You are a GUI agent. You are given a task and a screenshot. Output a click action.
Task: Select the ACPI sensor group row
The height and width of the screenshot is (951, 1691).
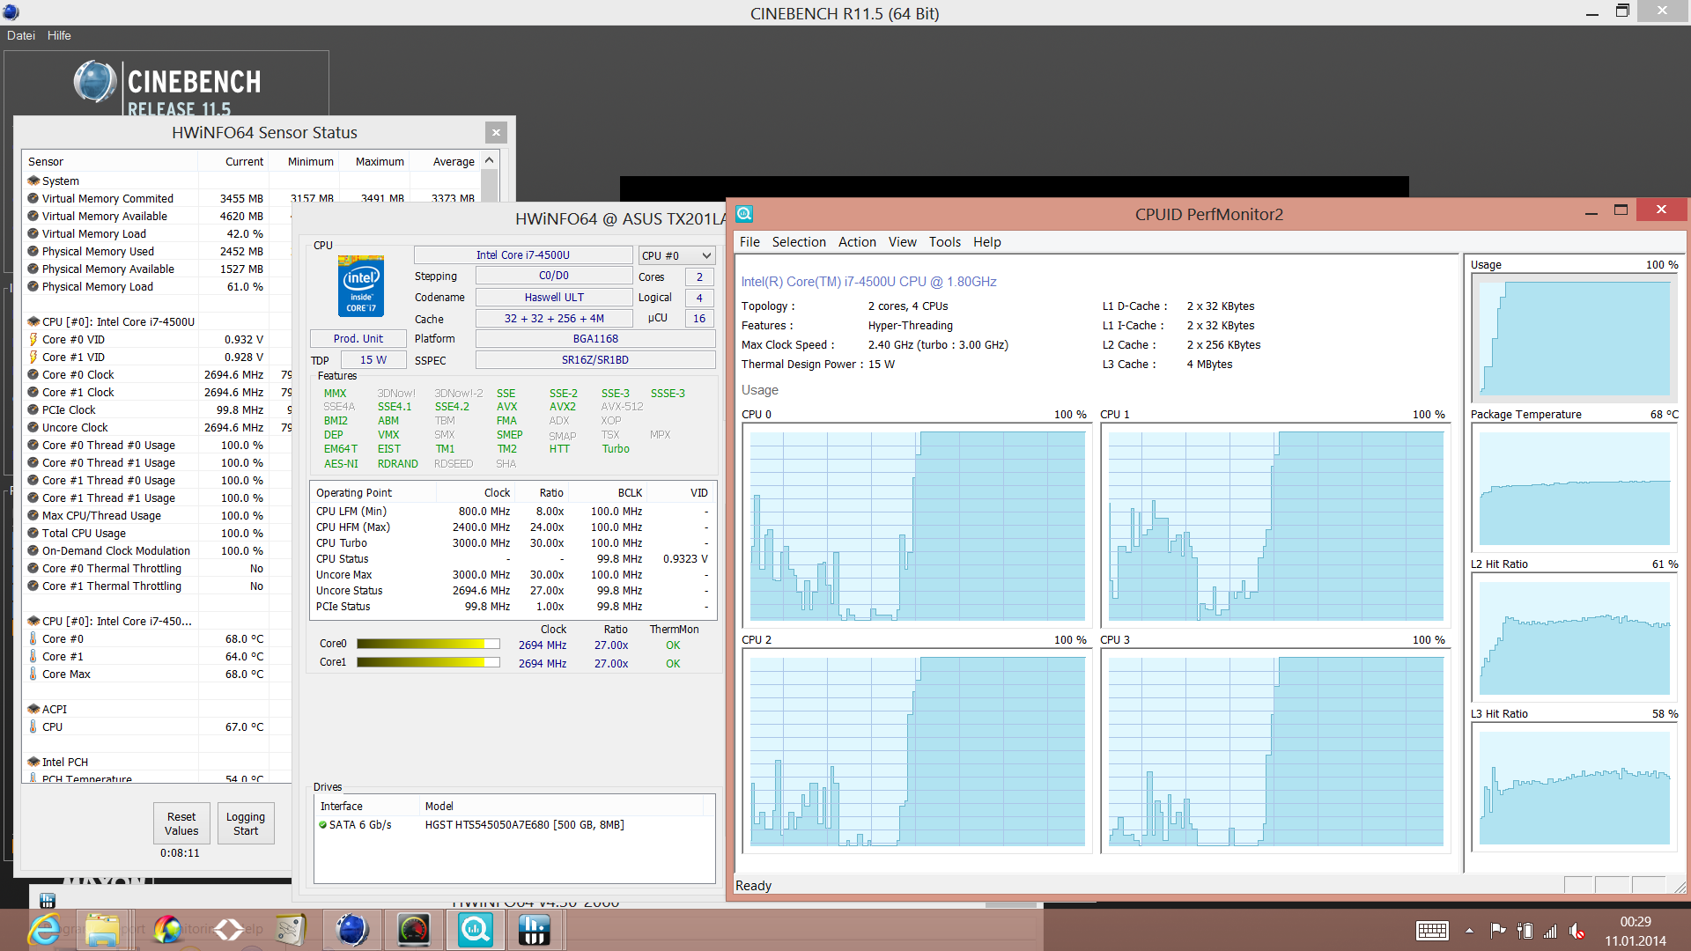coord(155,709)
